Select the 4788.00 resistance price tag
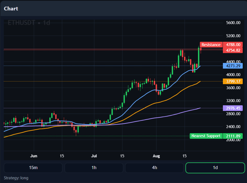The height and width of the screenshot is (183, 247). (x=233, y=45)
